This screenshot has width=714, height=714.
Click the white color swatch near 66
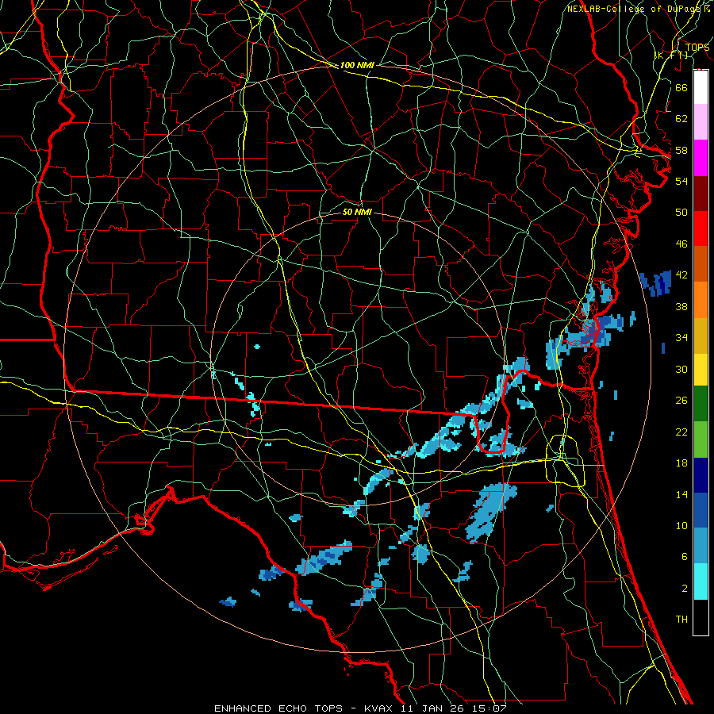coord(701,87)
